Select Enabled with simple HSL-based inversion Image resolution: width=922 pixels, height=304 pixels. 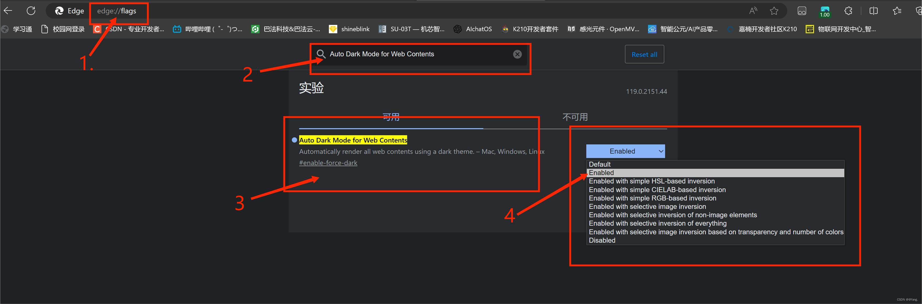[x=651, y=181]
